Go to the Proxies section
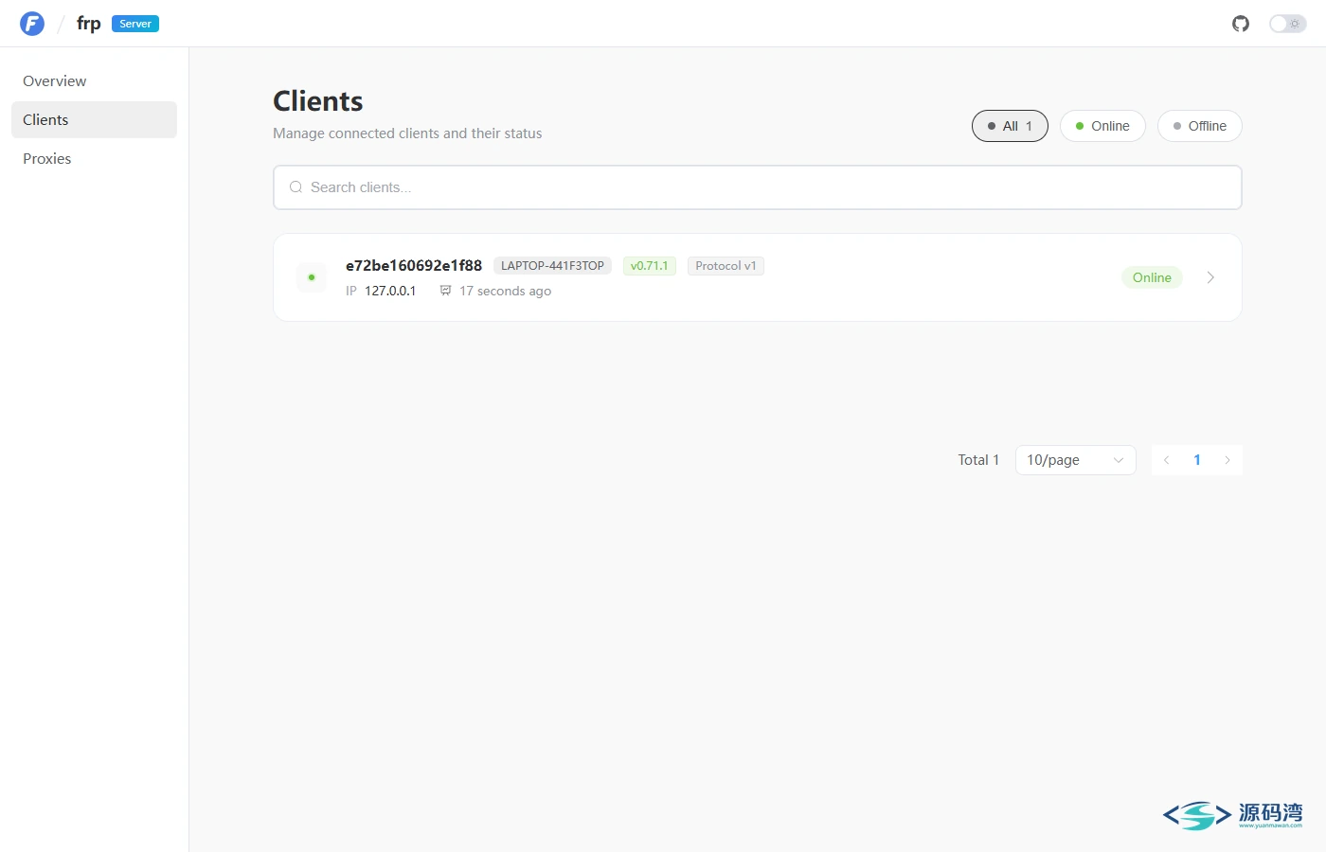 click(94, 159)
